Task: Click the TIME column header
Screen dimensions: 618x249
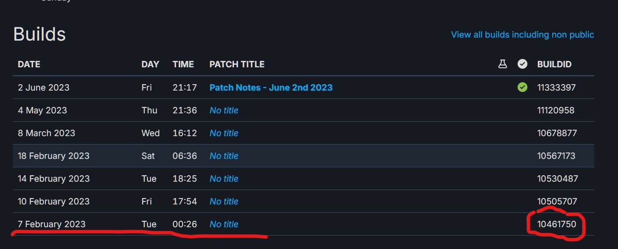Action: (183, 64)
